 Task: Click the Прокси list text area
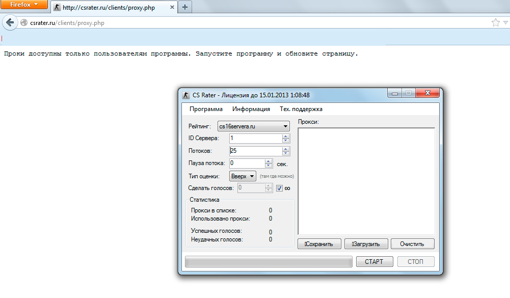pyautogui.click(x=366, y=181)
